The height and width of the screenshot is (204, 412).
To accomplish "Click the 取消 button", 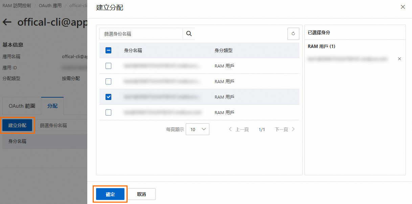I will pos(141,194).
